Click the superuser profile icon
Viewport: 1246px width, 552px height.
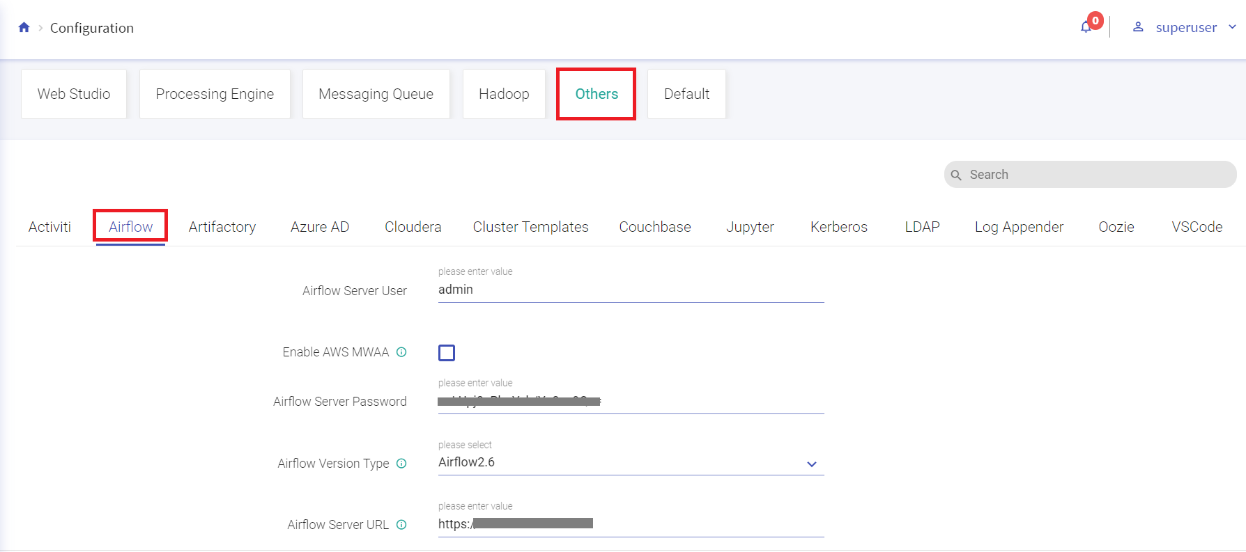click(1138, 27)
